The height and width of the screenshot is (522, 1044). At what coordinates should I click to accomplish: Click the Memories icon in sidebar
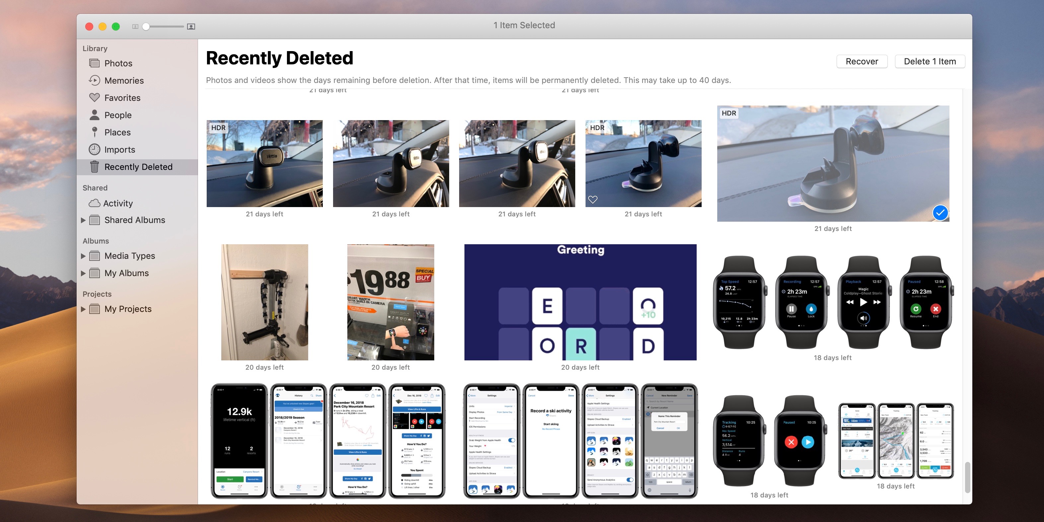(x=95, y=80)
